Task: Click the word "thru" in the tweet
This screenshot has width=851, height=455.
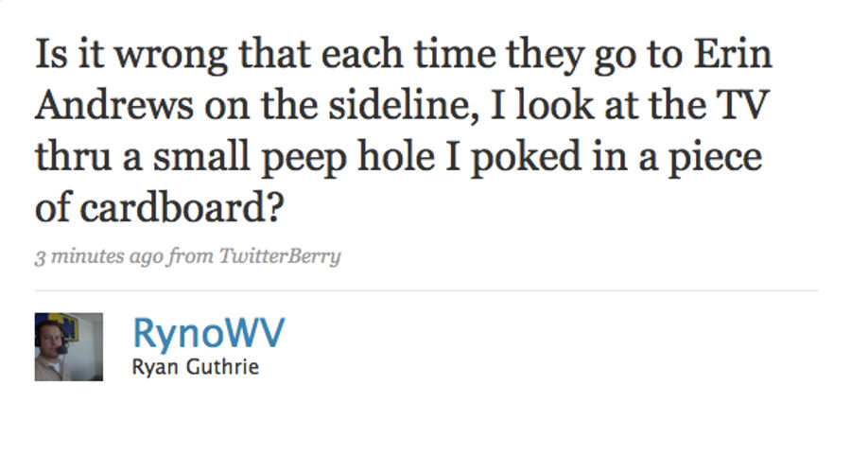Action: (73, 155)
